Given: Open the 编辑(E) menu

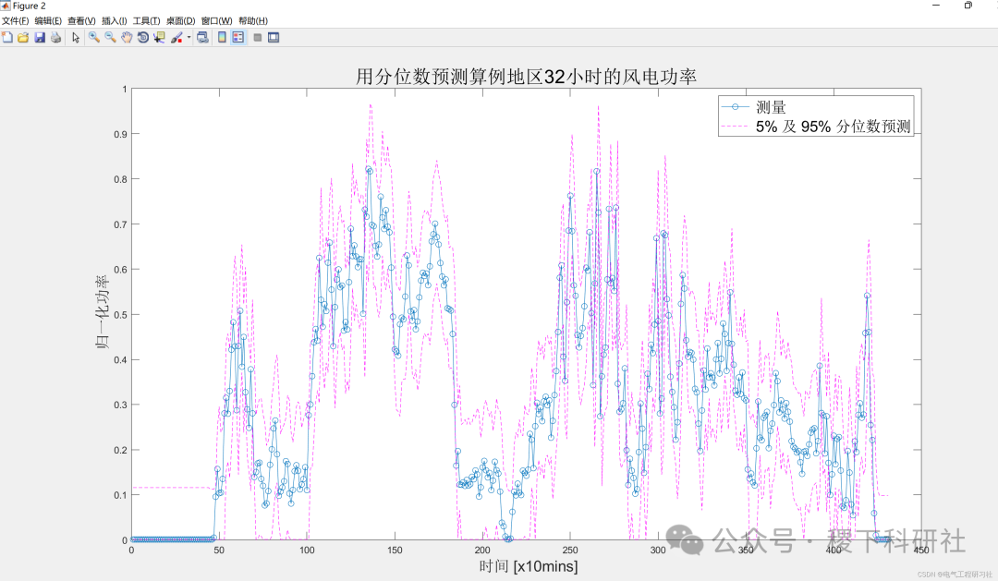Looking at the screenshot, I should point(48,21).
